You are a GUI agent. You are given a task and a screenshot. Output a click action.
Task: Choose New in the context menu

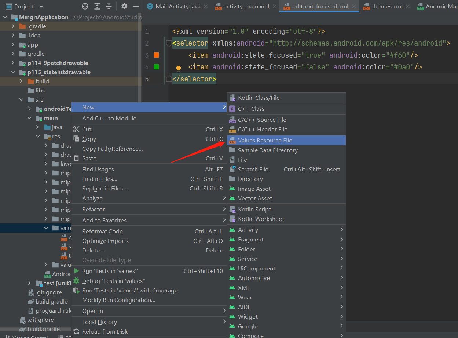[149, 107]
